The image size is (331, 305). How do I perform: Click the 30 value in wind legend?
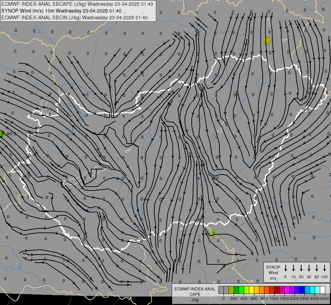309,277
